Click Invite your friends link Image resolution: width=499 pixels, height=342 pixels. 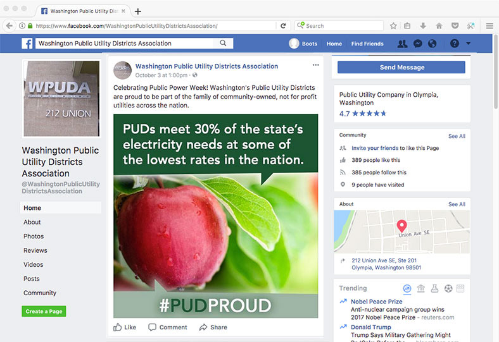(375, 148)
